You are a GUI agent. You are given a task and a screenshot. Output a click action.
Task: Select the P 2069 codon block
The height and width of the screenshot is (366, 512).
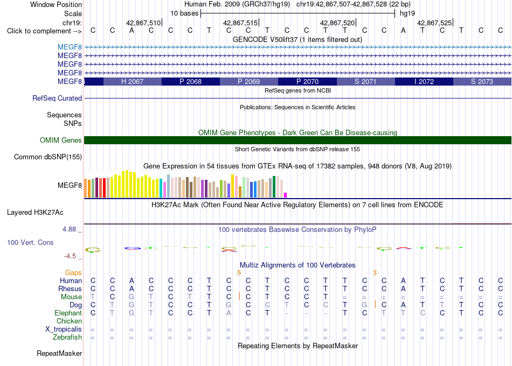pos(249,82)
